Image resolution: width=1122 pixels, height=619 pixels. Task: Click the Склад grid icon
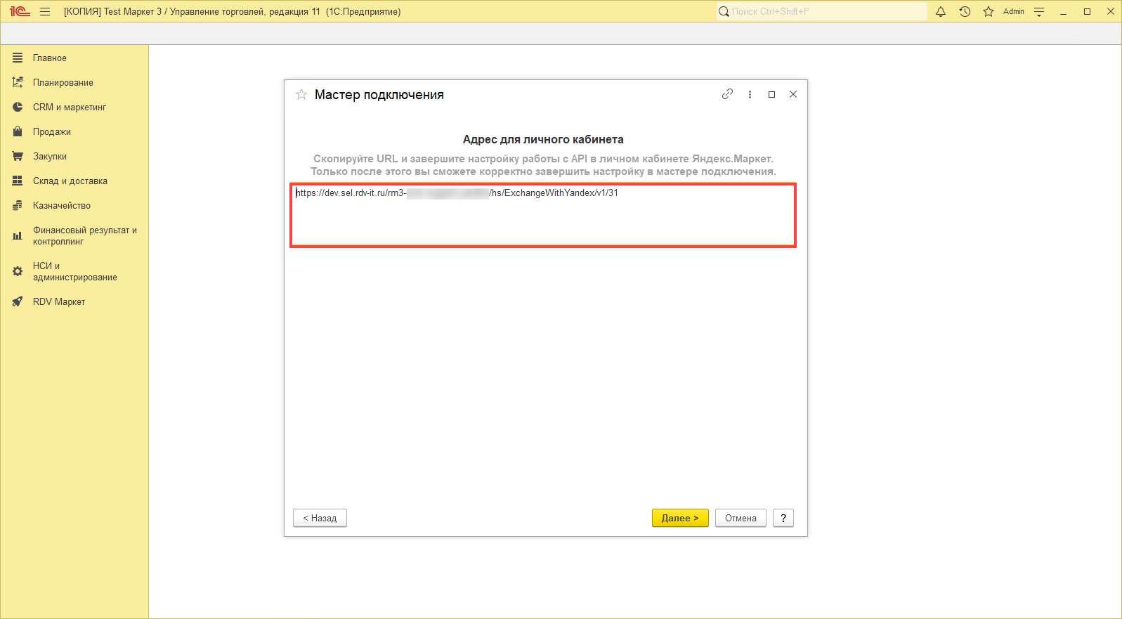tap(18, 181)
